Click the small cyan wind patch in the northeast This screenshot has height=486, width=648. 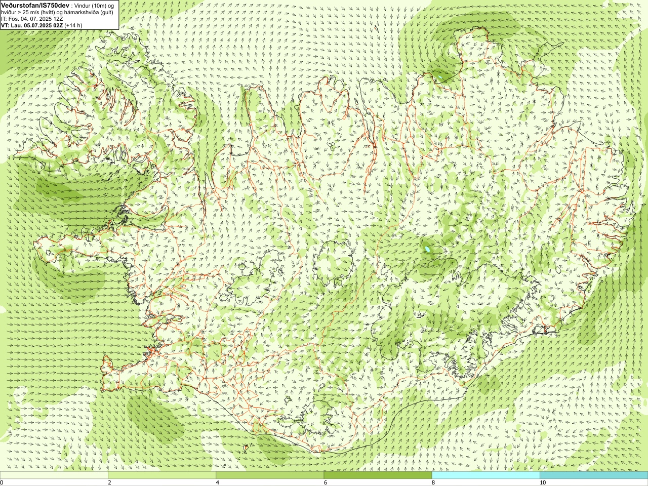440,77
